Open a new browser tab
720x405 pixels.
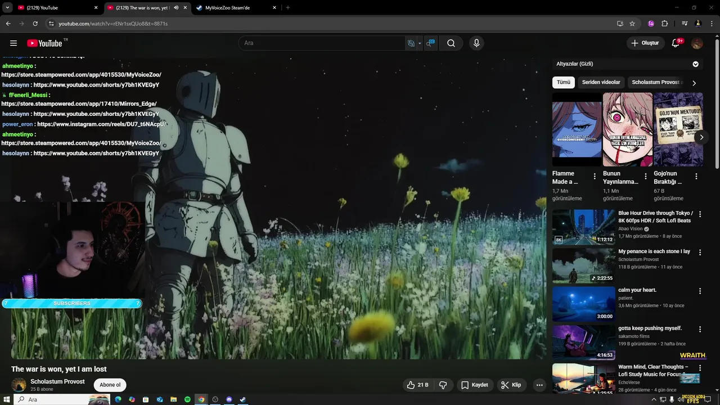pos(288,8)
